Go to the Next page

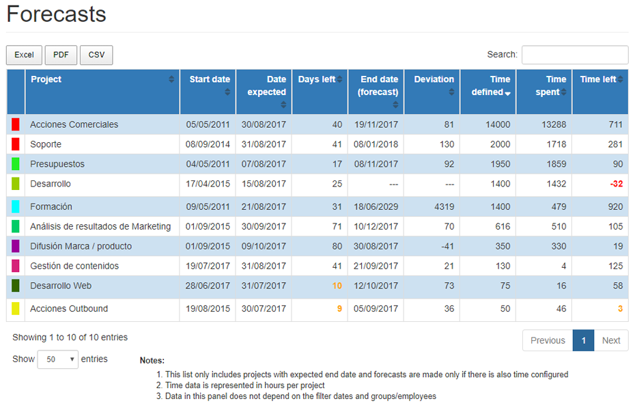coord(611,340)
